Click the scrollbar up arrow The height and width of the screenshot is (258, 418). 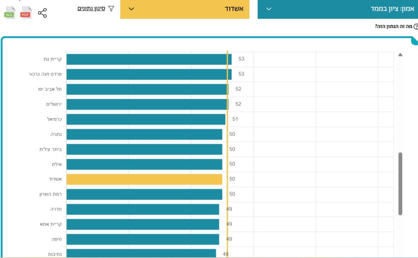point(400,55)
